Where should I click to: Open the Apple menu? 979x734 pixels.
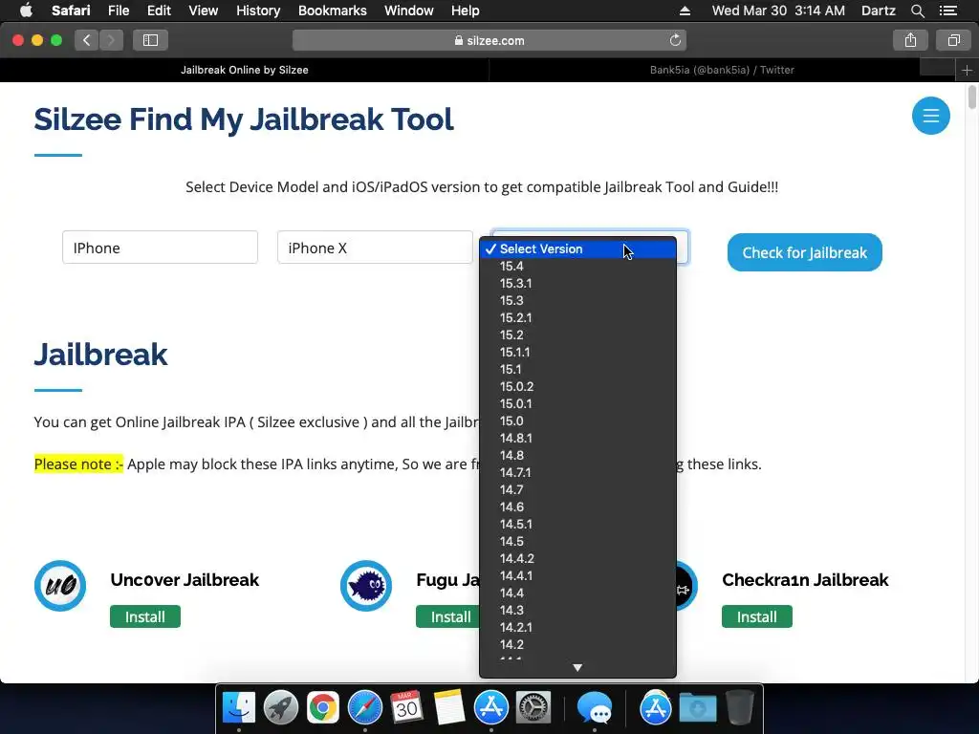point(26,10)
